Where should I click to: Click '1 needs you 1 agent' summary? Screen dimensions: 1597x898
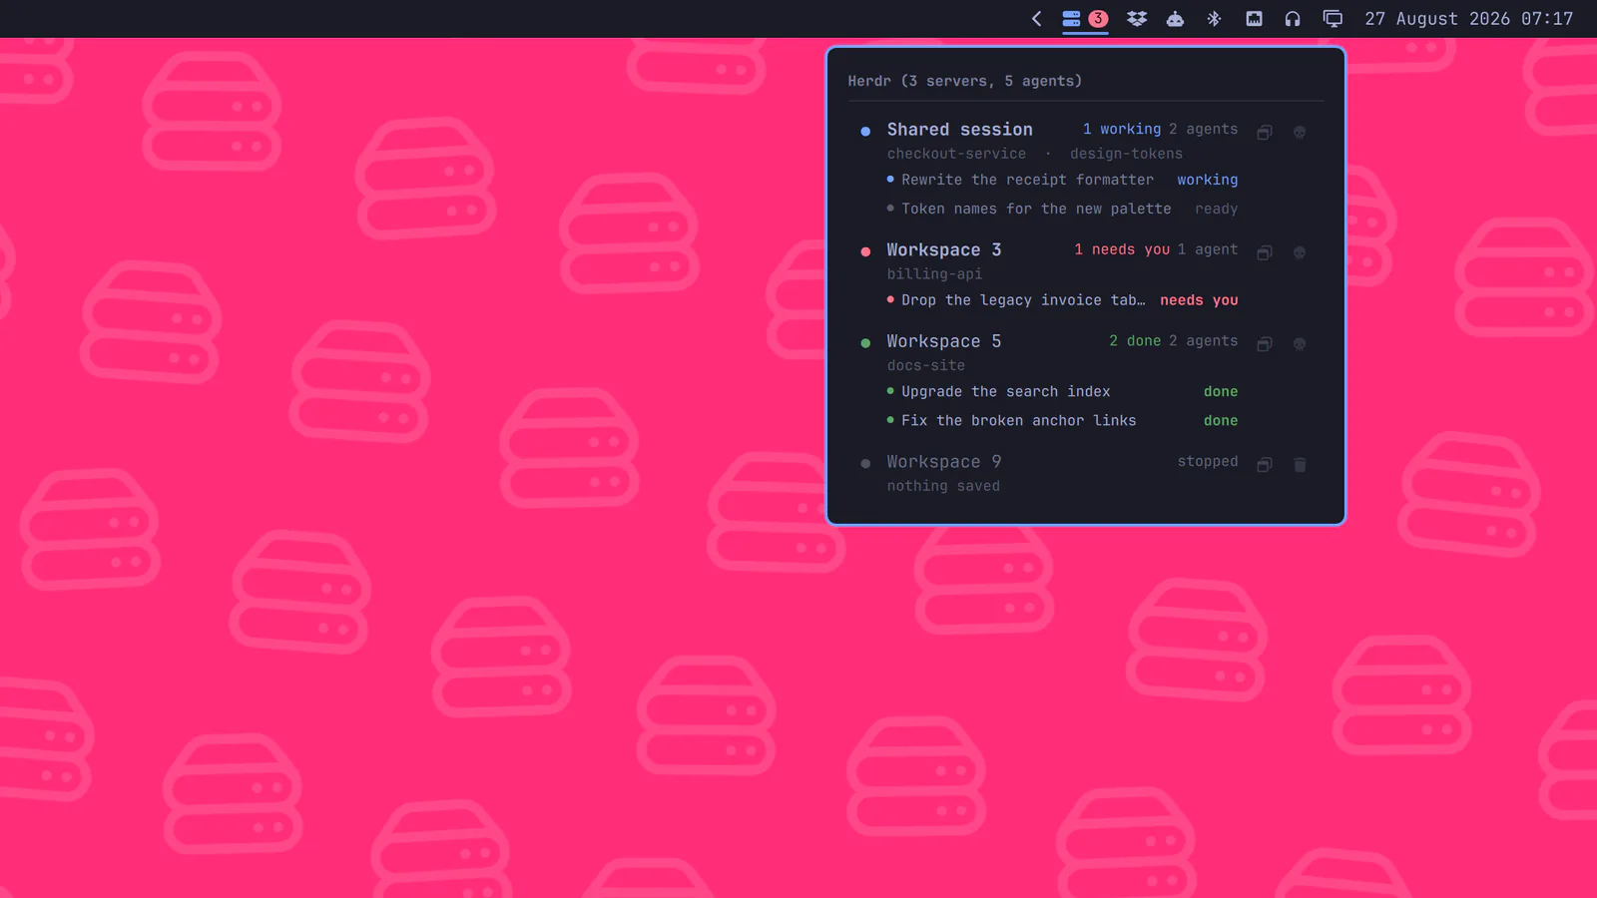1156,249
